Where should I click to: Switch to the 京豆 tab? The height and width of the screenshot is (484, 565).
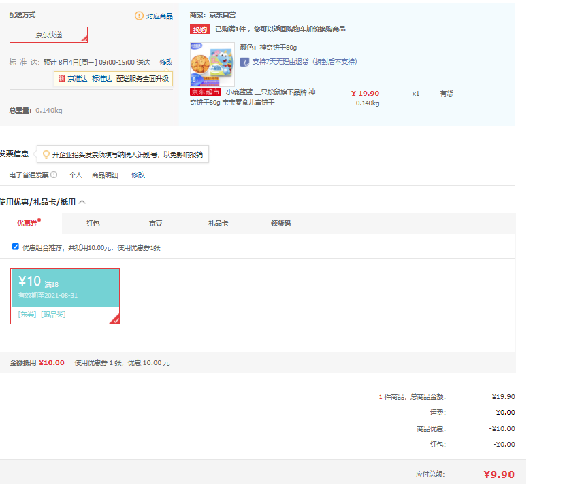coord(156,224)
